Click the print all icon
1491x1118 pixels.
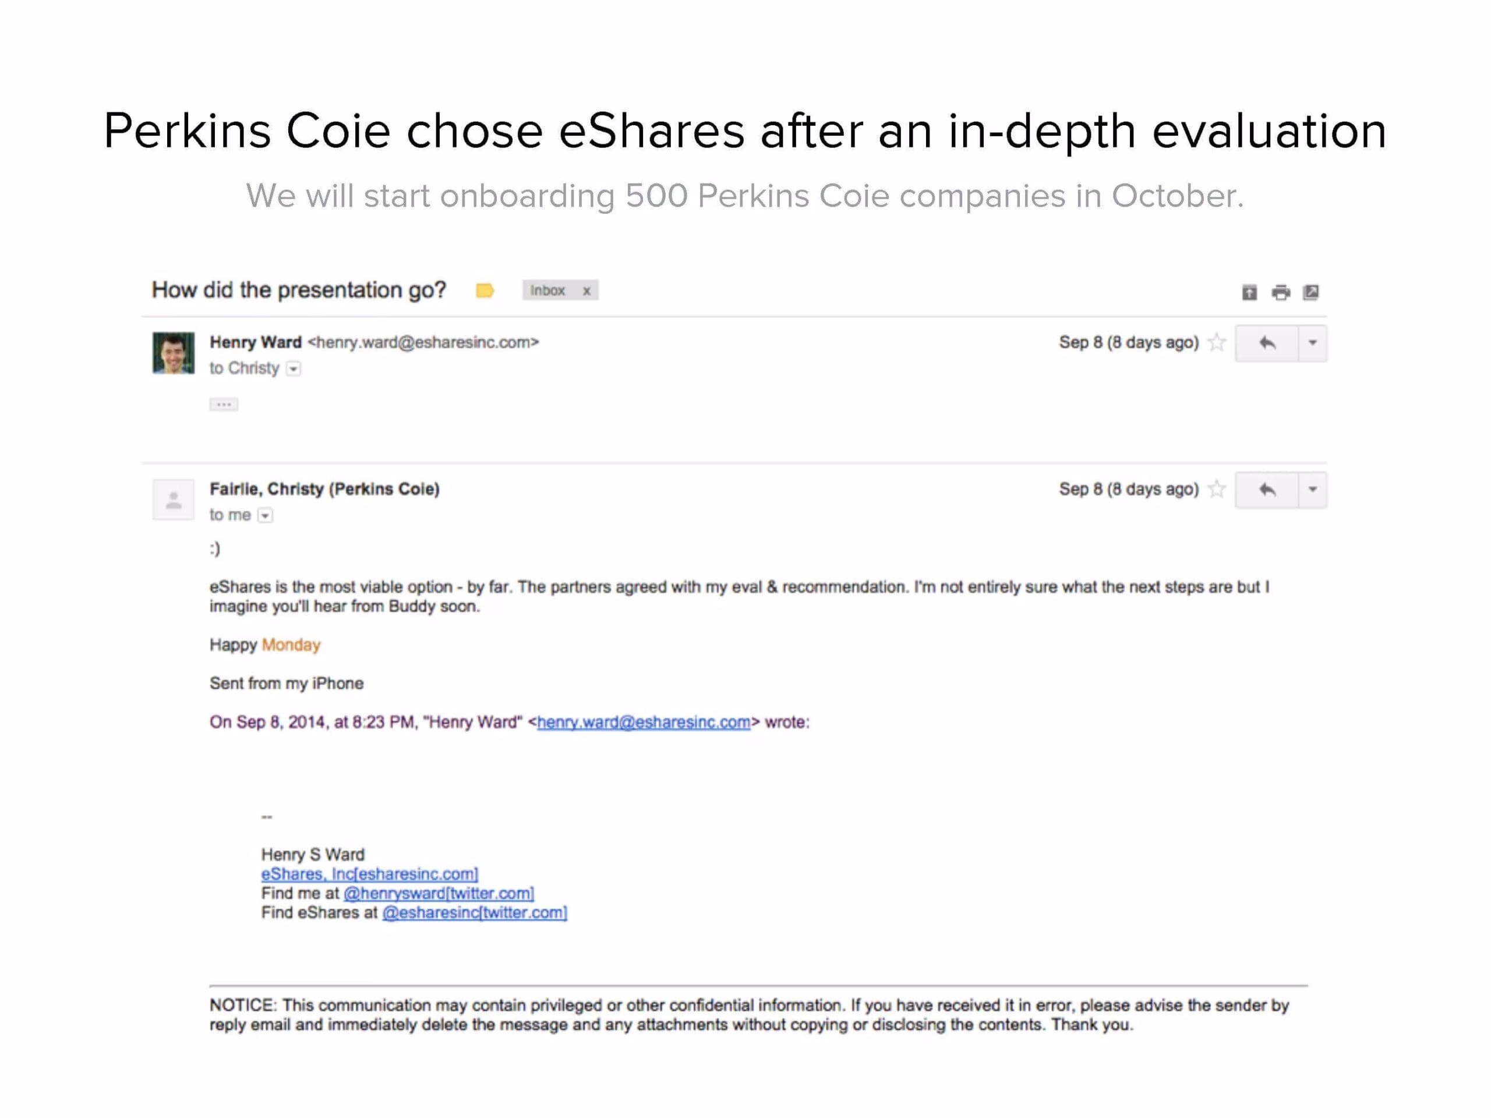[x=1281, y=292]
